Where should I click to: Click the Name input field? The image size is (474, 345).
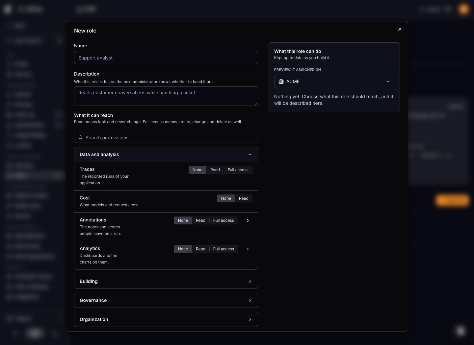[x=166, y=57]
